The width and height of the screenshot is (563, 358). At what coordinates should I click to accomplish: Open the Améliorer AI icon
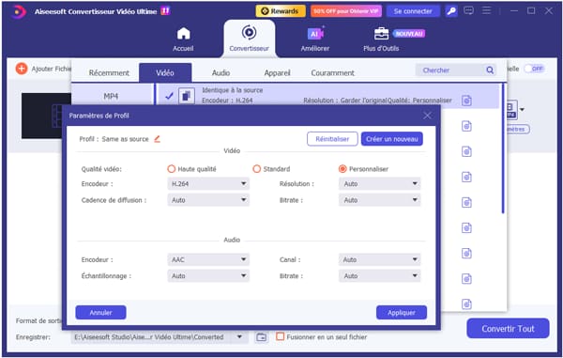(315, 34)
